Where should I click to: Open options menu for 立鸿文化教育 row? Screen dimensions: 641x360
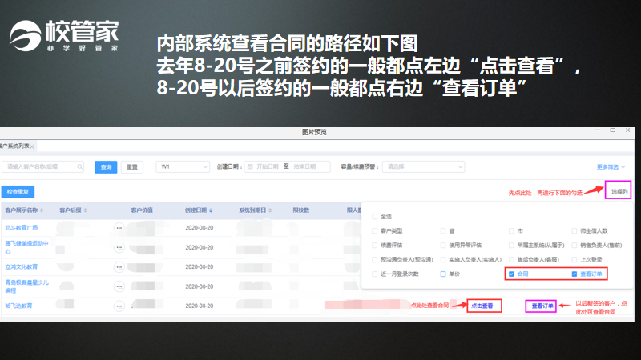[119, 267]
